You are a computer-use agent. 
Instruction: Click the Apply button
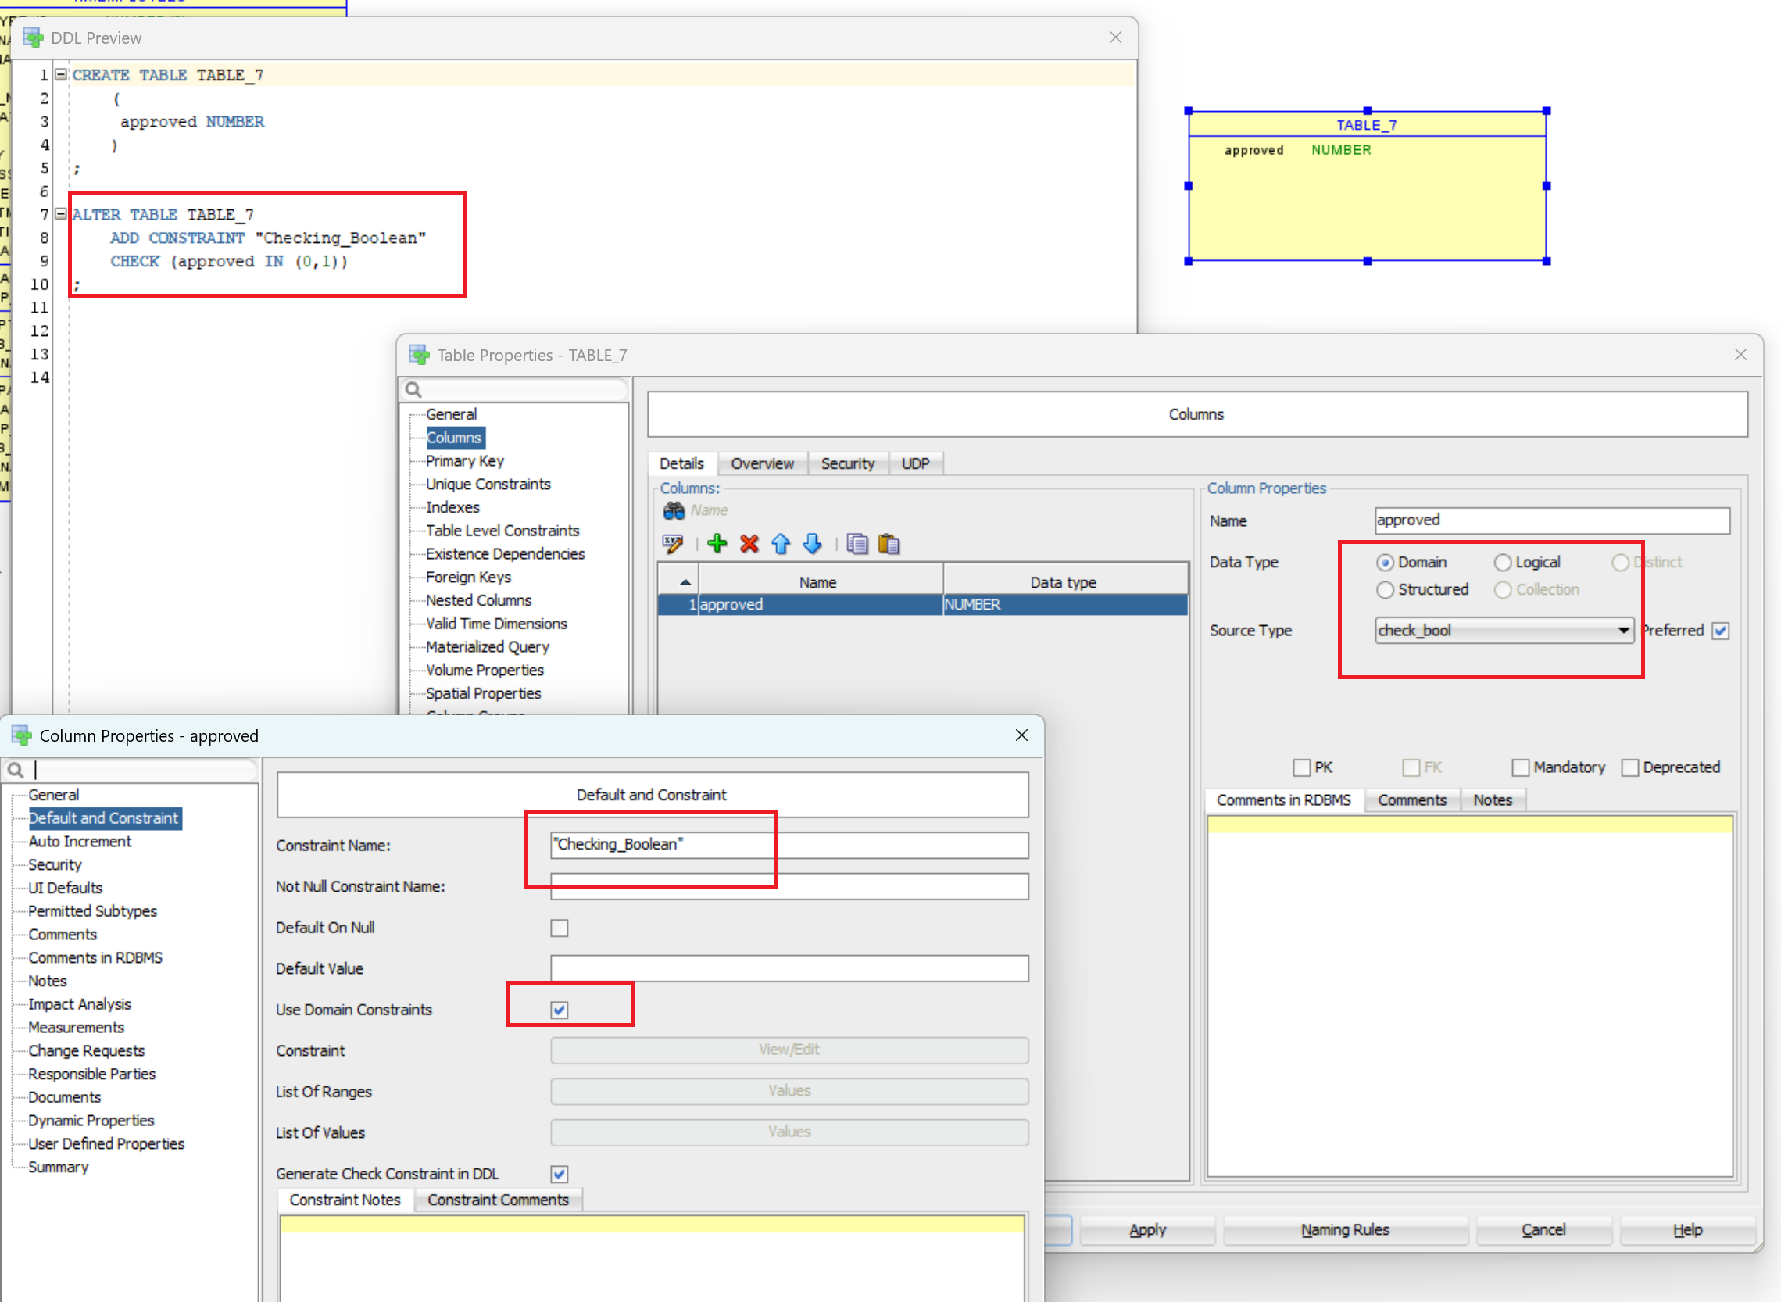click(1146, 1229)
